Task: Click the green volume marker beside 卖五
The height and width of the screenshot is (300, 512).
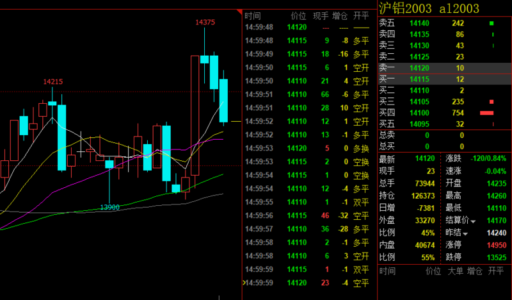Action: click(x=492, y=23)
